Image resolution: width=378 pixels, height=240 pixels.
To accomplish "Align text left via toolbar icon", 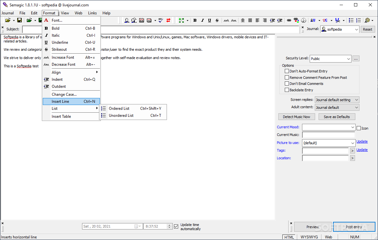I will point(257,20).
